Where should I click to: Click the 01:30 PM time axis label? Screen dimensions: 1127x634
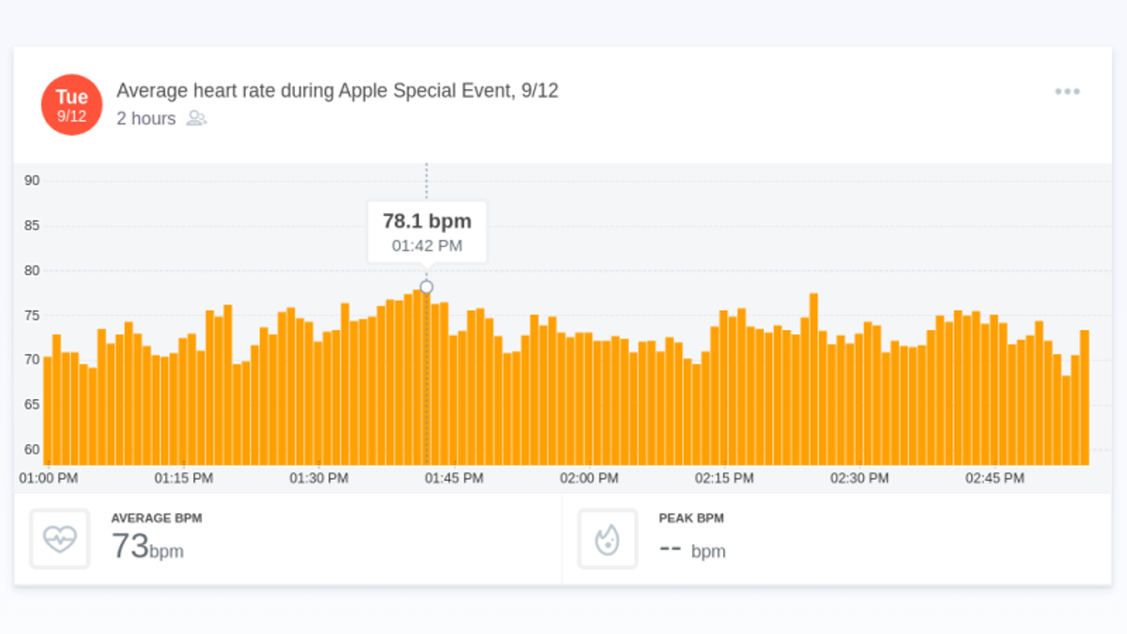(318, 478)
